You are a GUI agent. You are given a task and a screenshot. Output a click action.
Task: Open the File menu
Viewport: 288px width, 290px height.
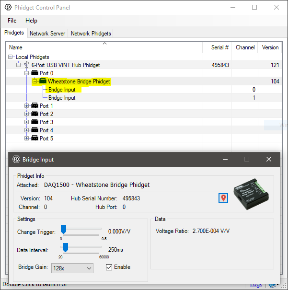(x=12, y=21)
